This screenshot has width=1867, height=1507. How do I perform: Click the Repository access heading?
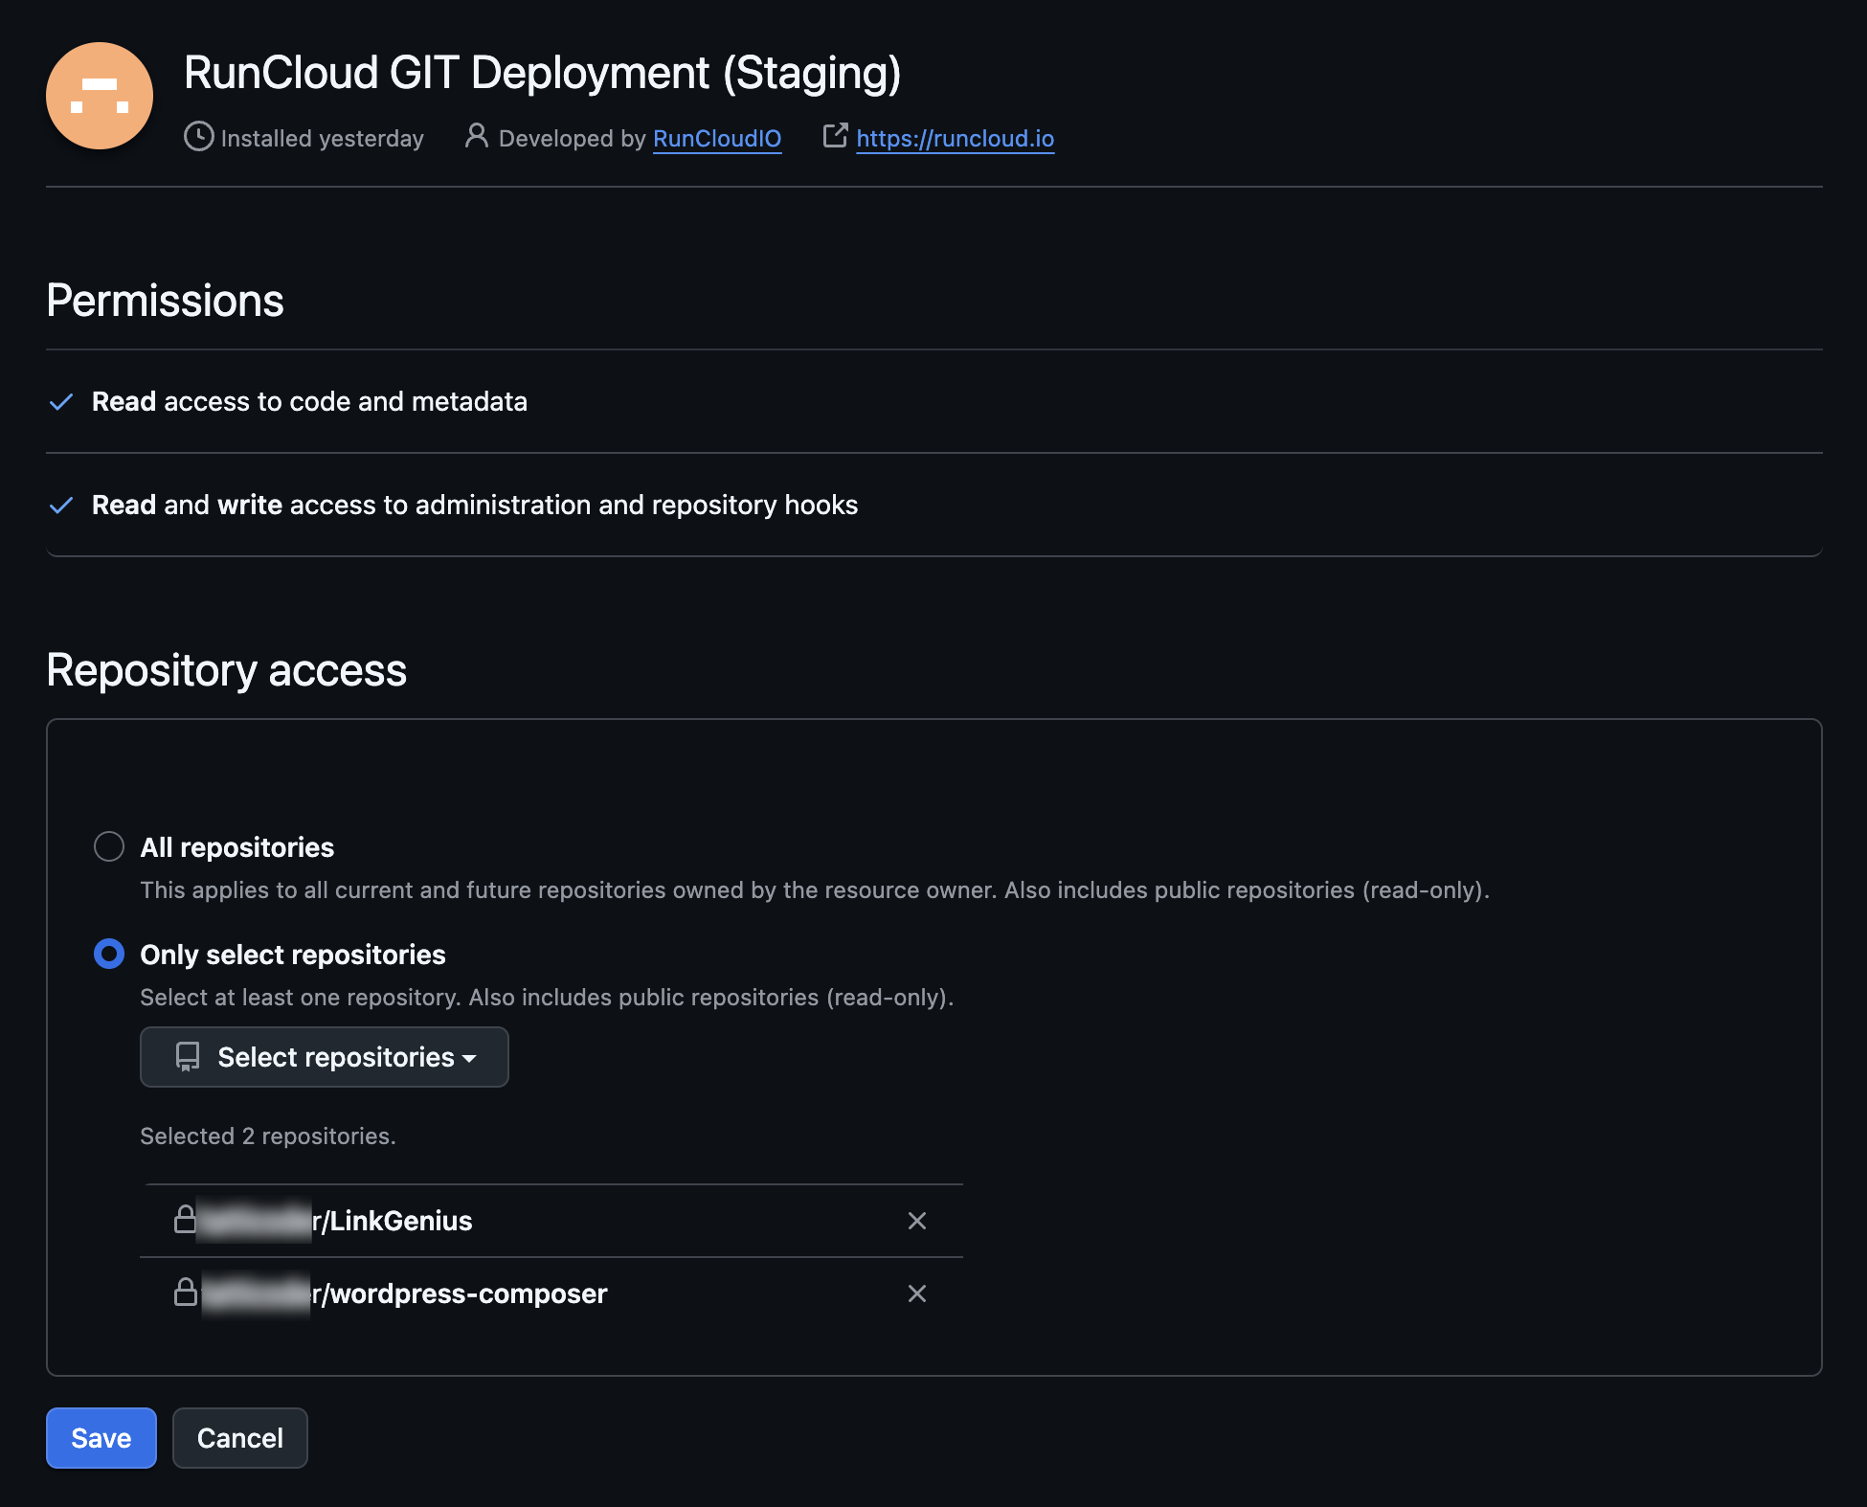(227, 670)
